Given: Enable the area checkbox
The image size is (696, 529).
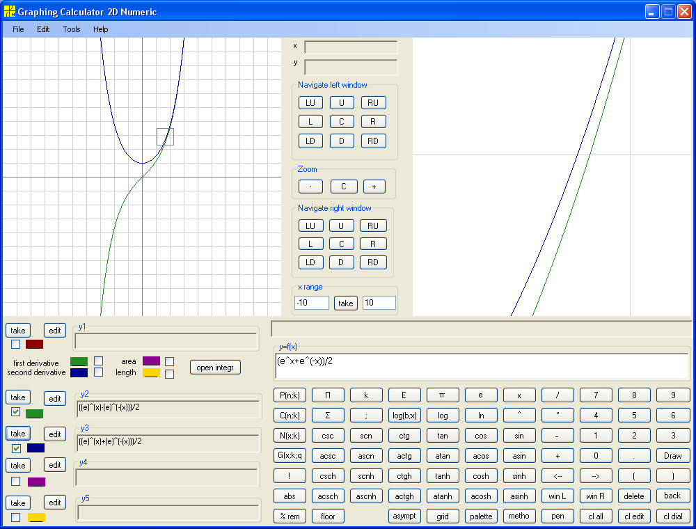Looking at the screenshot, I should pyautogui.click(x=169, y=362).
